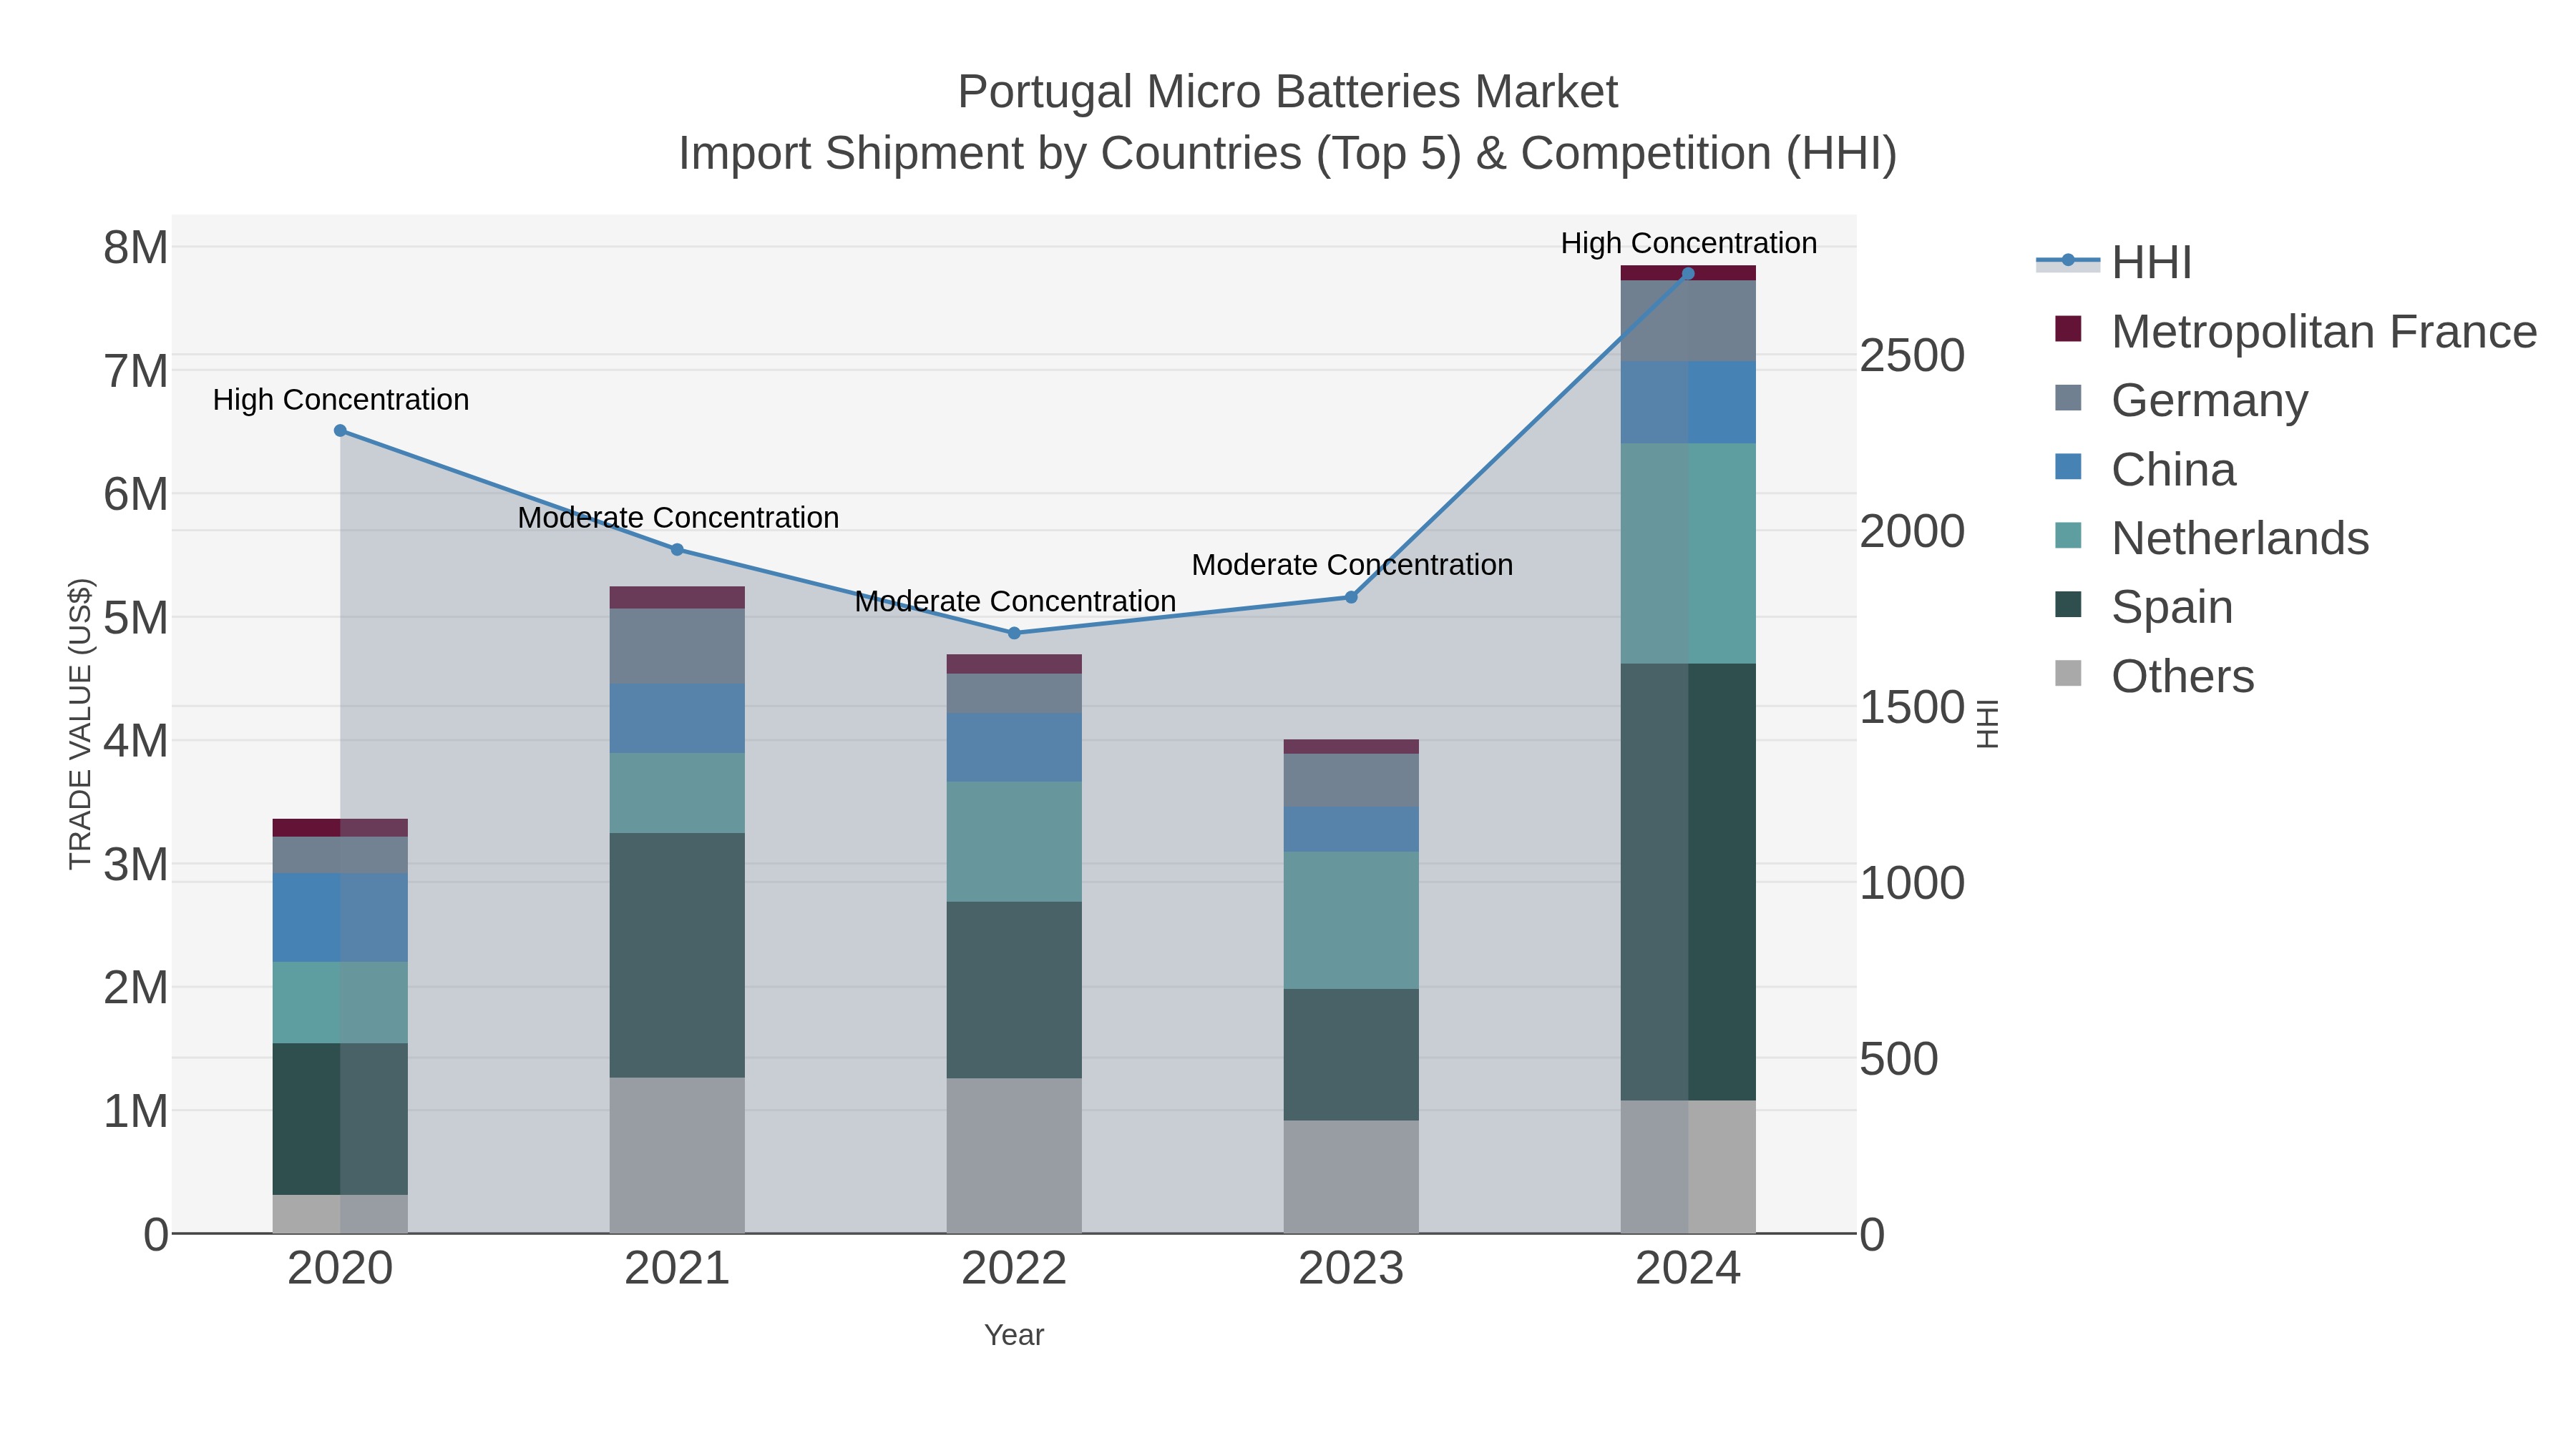
Task: Click Others segment in 2022 bar
Action: (1014, 1156)
